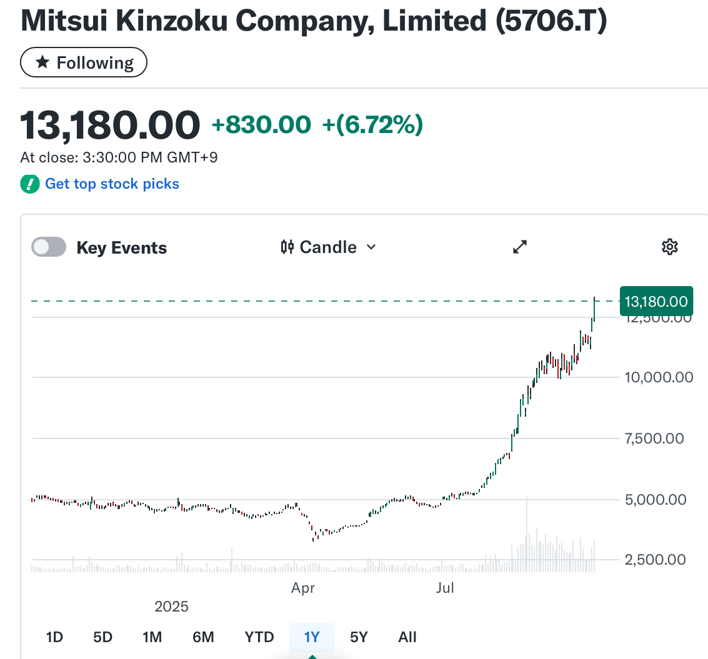This screenshot has width=708, height=659.
Task: Select the 1D time range
Action: tap(54, 637)
